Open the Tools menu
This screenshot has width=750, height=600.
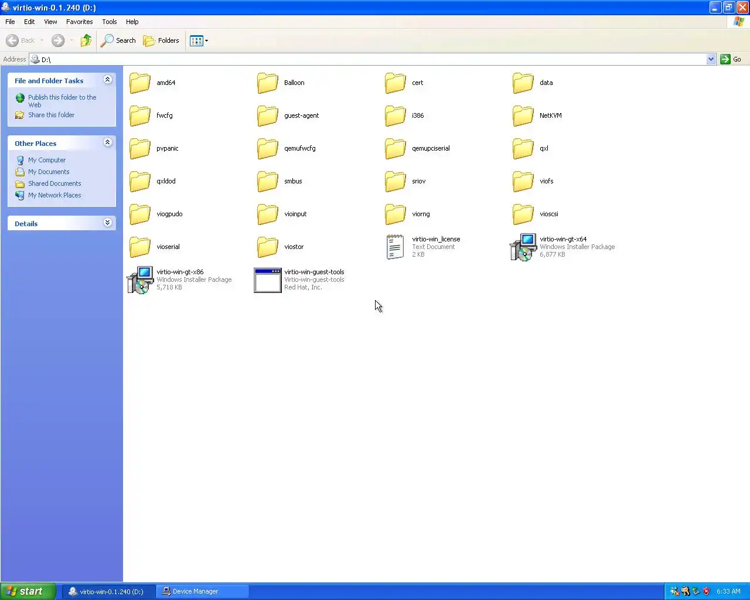[109, 22]
